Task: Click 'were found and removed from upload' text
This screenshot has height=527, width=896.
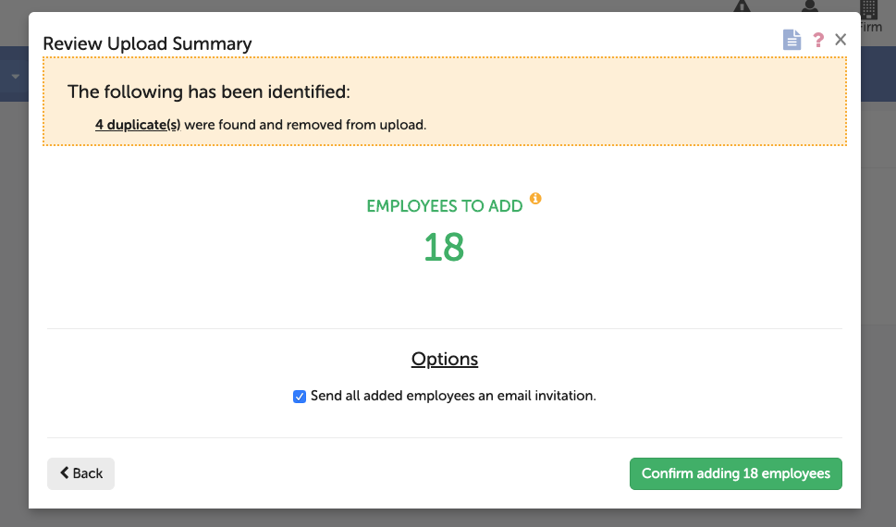Action: 305,124
